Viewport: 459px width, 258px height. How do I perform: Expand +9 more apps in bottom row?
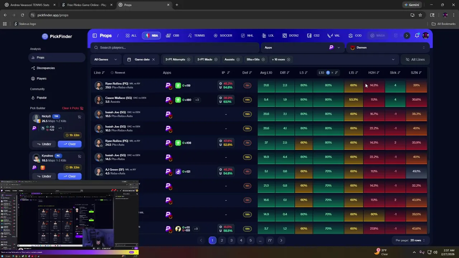click(x=196, y=229)
